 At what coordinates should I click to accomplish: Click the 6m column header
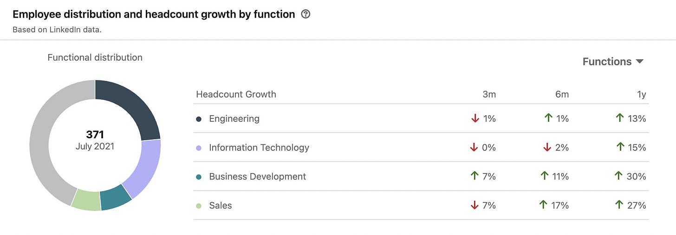tap(562, 94)
